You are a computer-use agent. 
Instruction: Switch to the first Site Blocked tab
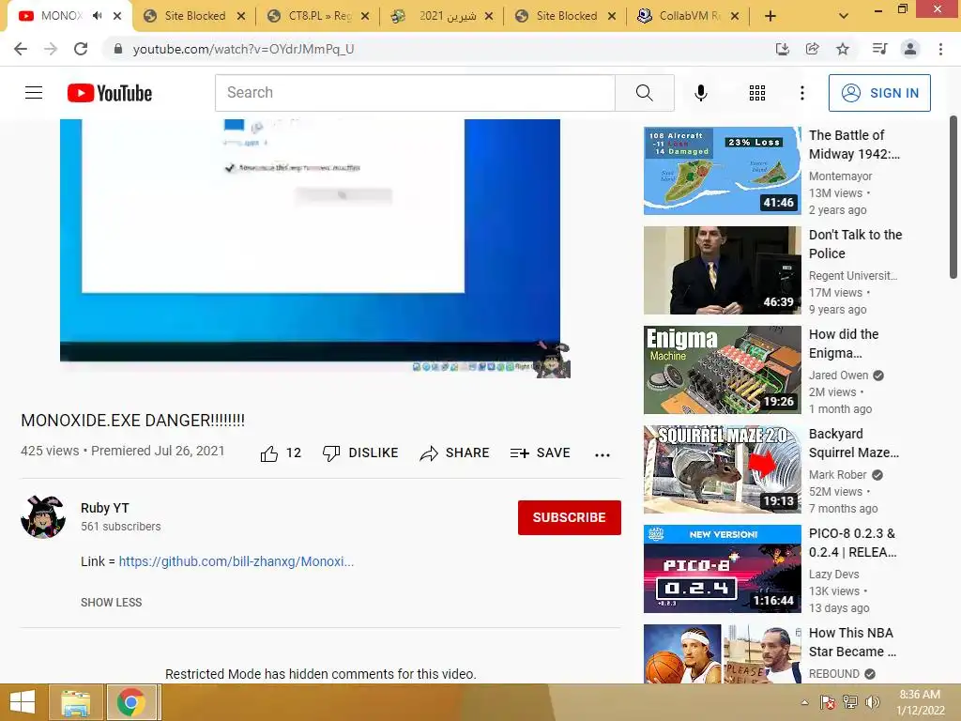(193, 16)
